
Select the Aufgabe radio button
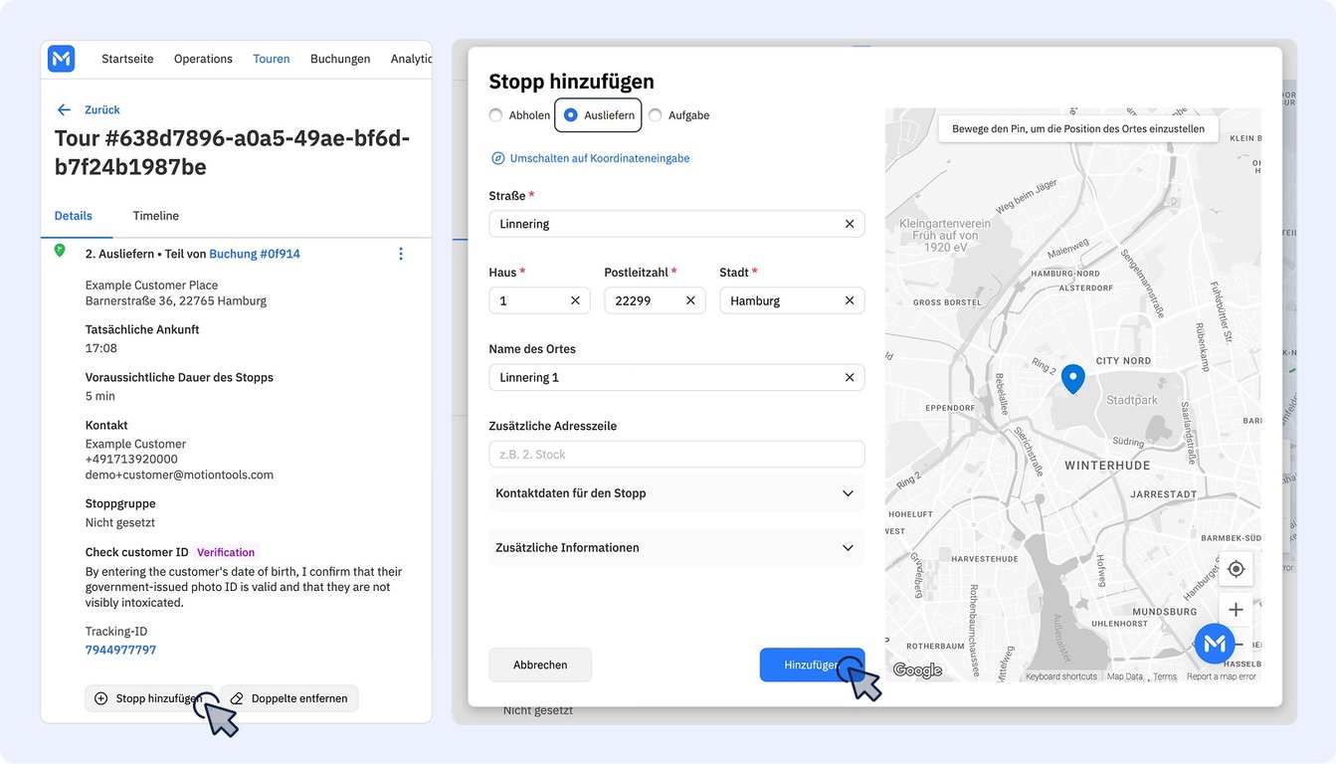pos(655,115)
